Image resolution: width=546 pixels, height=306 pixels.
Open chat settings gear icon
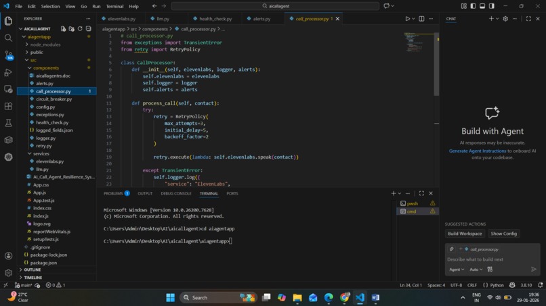(x=505, y=19)
